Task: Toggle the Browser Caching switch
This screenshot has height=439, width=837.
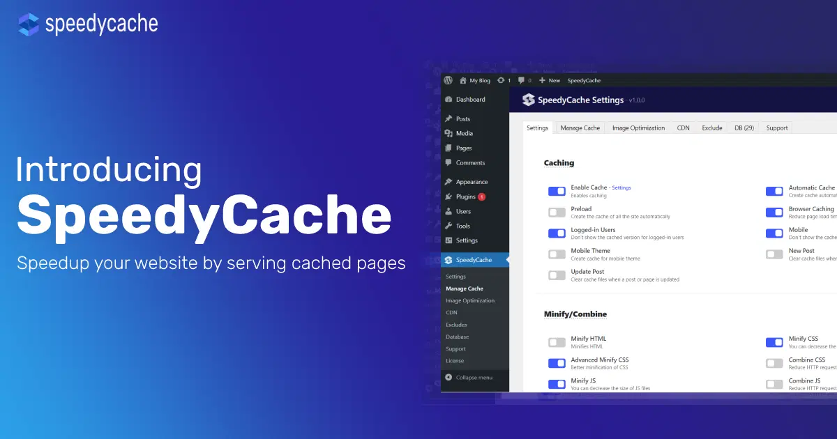Action: [x=774, y=213]
